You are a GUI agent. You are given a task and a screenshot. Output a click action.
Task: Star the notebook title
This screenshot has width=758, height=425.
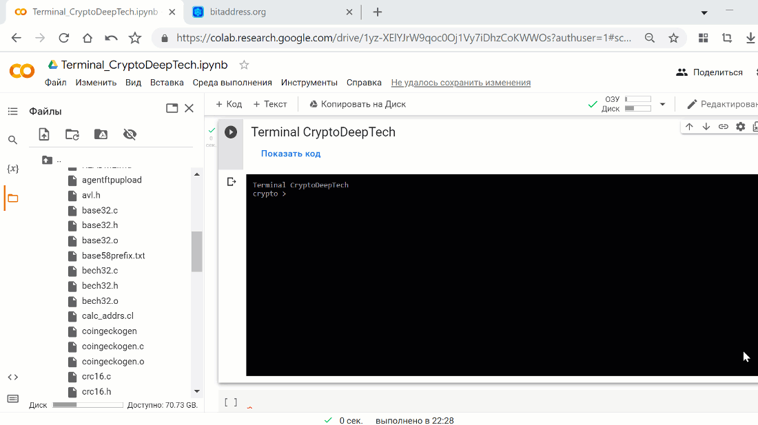244,65
